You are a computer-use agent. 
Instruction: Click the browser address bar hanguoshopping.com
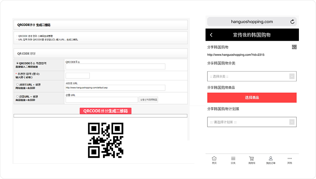point(252,22)
